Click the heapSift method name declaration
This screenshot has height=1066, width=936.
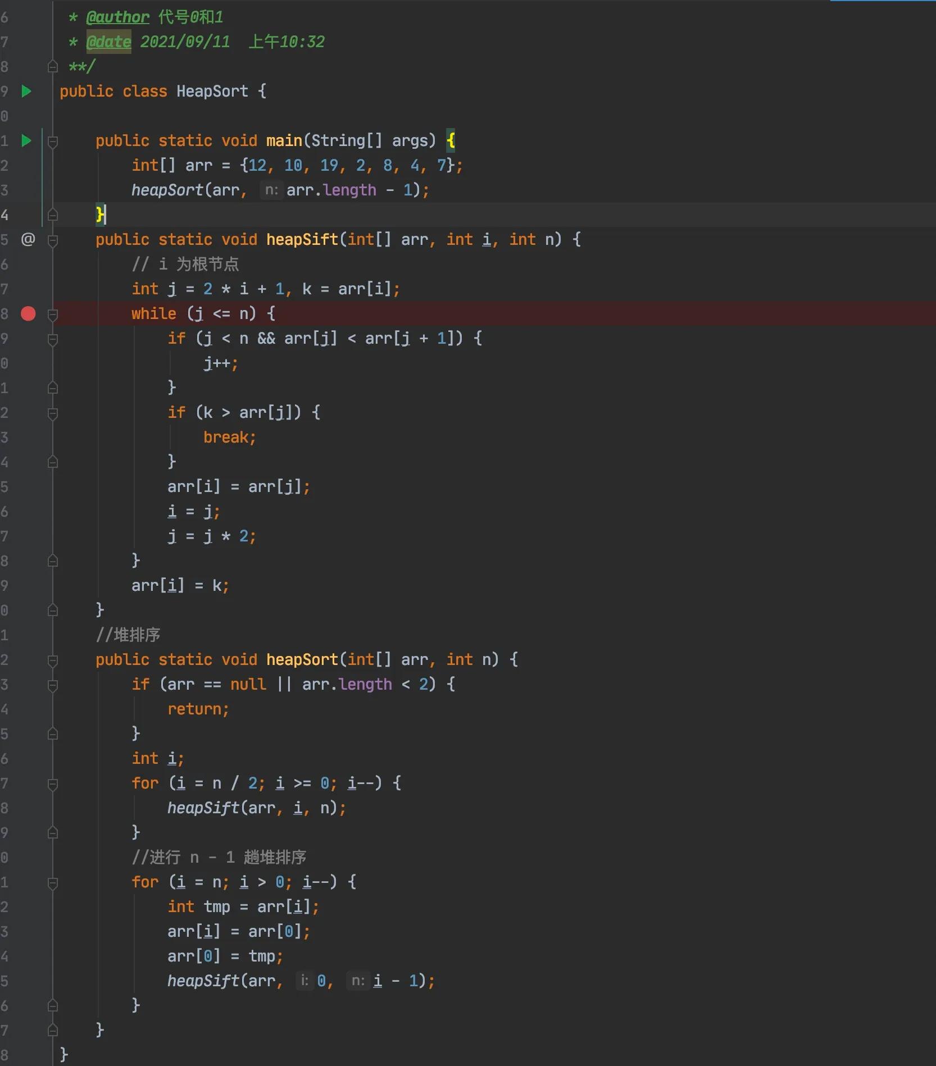click(302, 239)
